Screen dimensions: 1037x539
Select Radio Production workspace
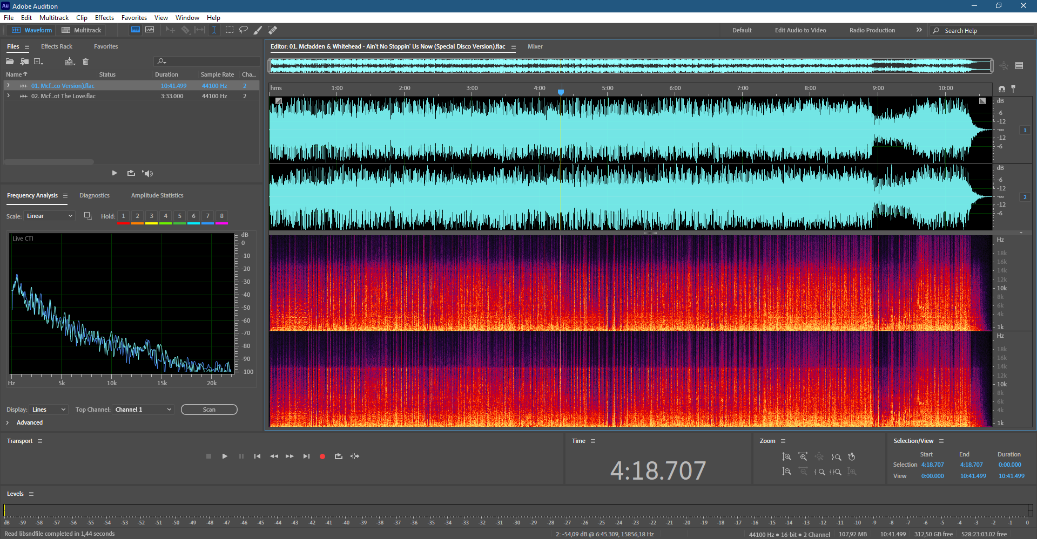[x=872, y=30]
